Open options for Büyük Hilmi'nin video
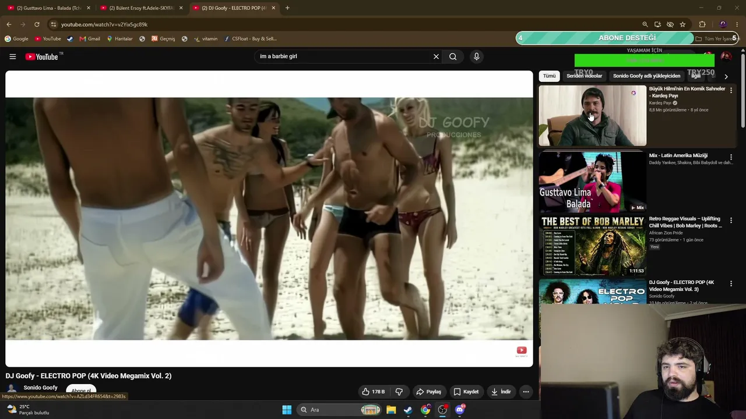 tap(731, 91)
